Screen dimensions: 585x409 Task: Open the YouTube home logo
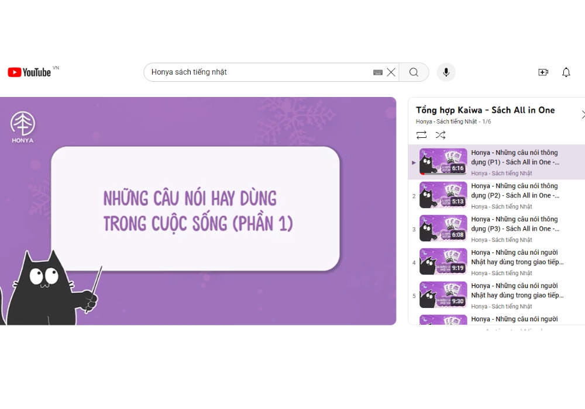coord(29,72)
